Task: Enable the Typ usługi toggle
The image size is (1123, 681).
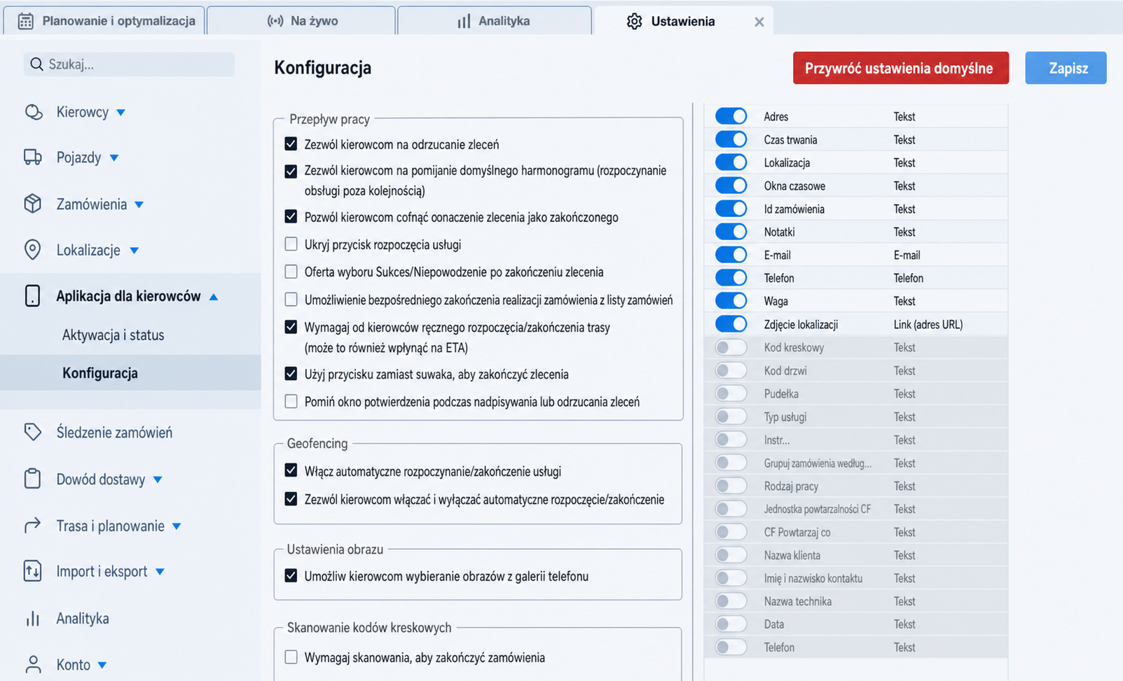Action: (731, 416)
